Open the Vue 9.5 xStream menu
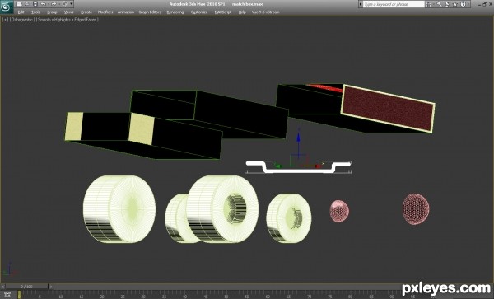This screenshot has width=494, height=299. click(x=265, y=12)
